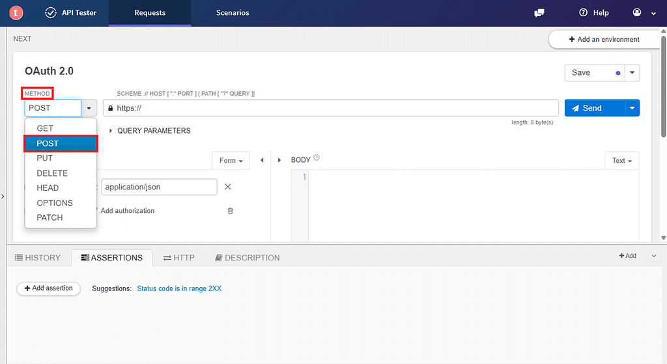
Task: Click +Add in assertions panel
Action: 627,255
